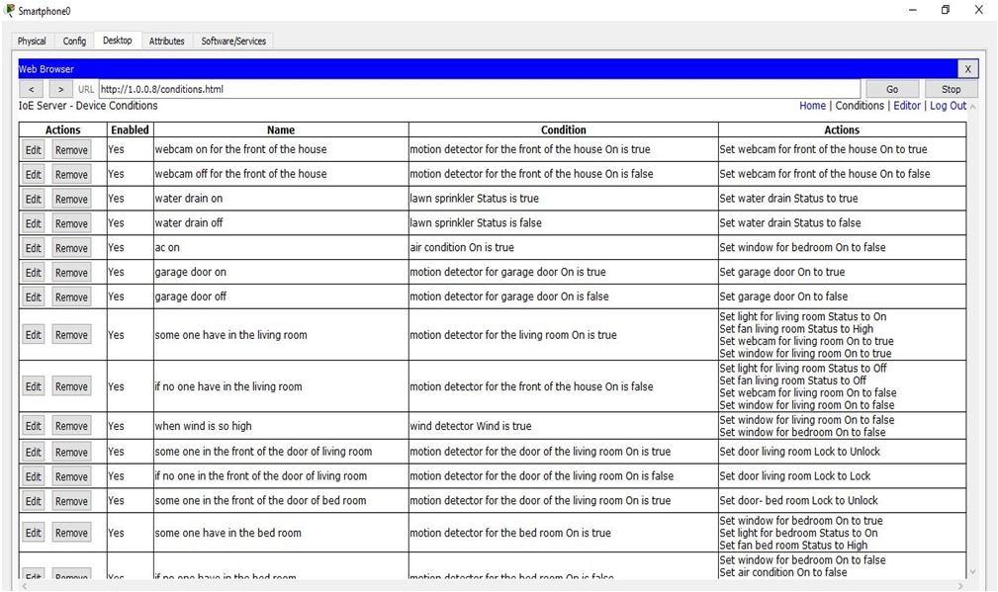This screenshot has width=998, height=592.
Task: Edit the some one in front of bed room door rule
Action: (33, 501)
